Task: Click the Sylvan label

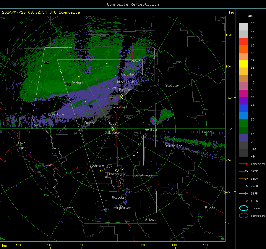Action: coord(113,87)
